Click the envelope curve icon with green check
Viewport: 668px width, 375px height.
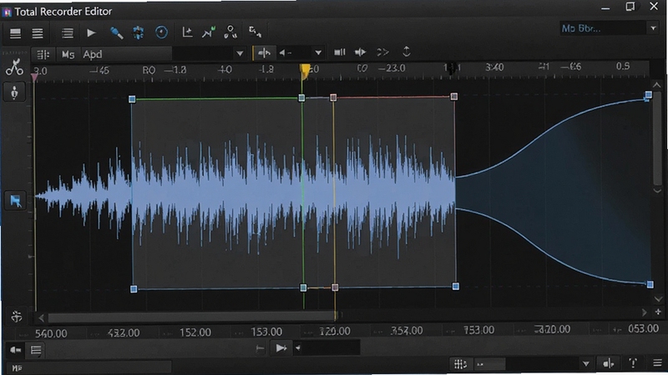pos(208,32)
